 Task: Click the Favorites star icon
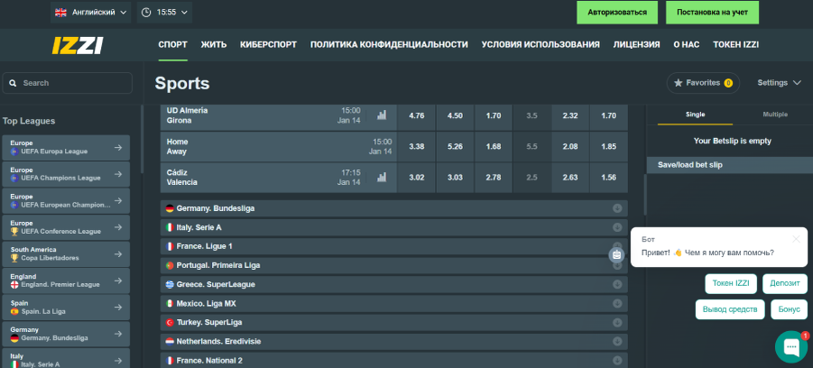[678, 83]
